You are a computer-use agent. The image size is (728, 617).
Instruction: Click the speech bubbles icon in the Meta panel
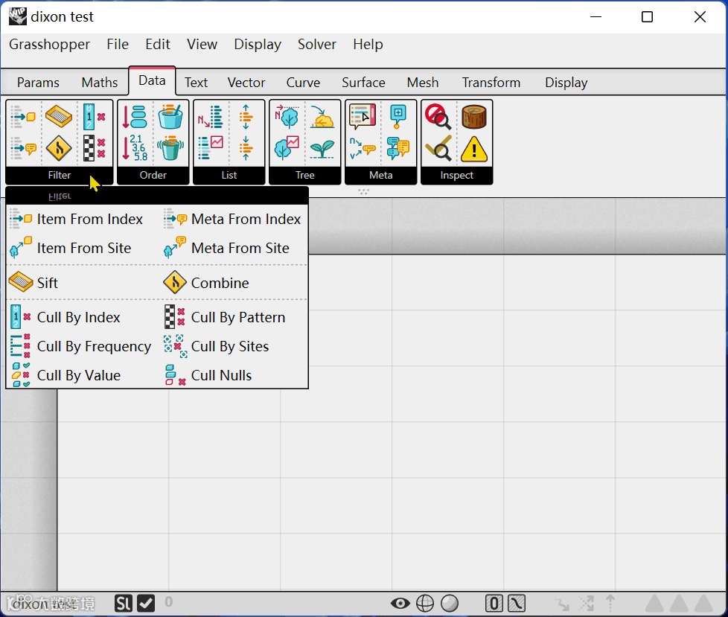398,148
